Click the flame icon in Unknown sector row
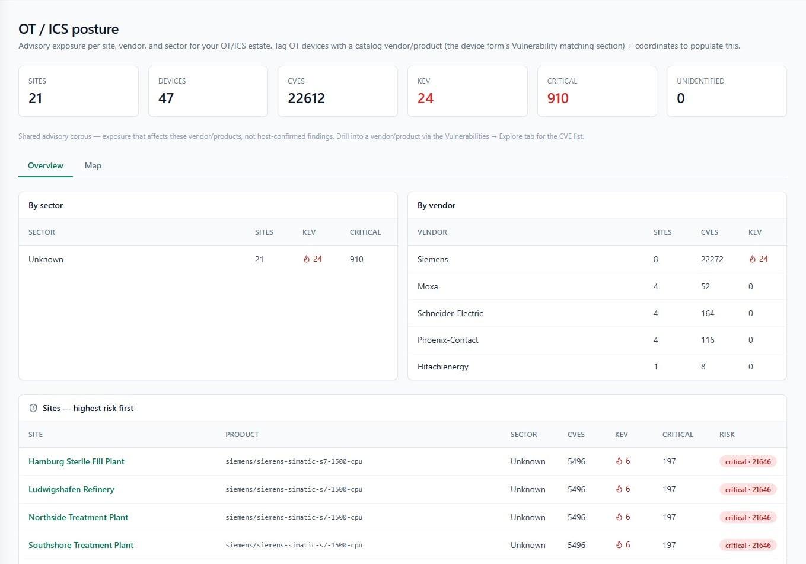806x564 pixels. click(x=307, y=259)
